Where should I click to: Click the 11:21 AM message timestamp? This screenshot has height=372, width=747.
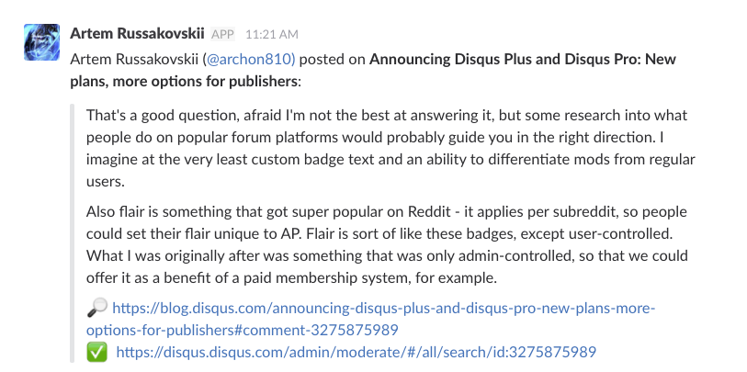click(272, 35)
